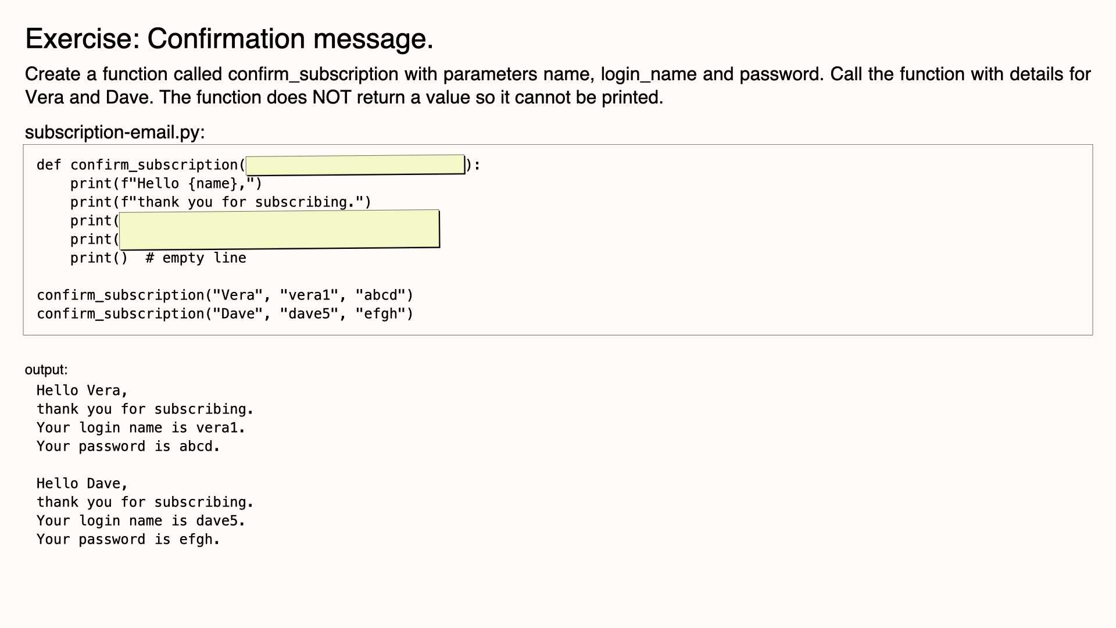Click 'Your login name is vera1.' output
The width and height of the screenshot is (1116, 628).
[141, 428]
